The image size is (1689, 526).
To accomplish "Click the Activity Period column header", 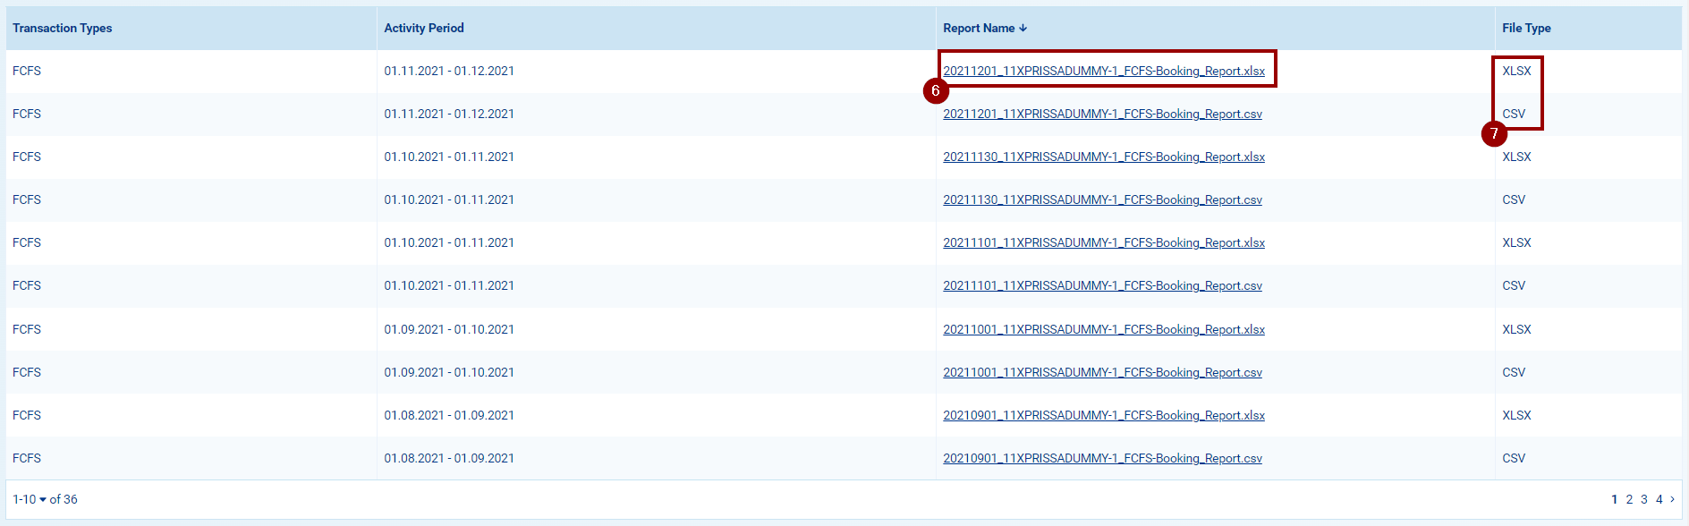I will click(x=424, y=29).
